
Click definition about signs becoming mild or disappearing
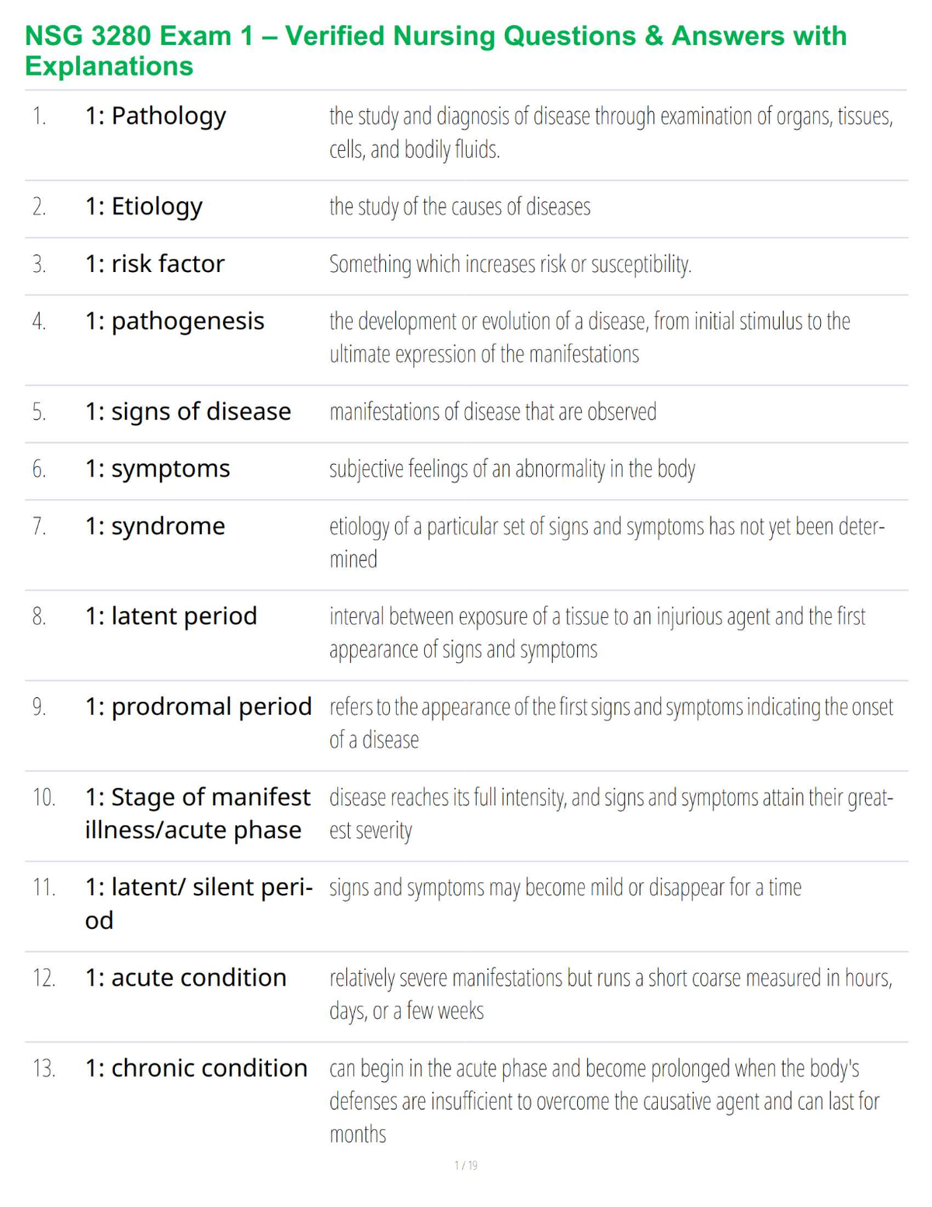(565, 888)
